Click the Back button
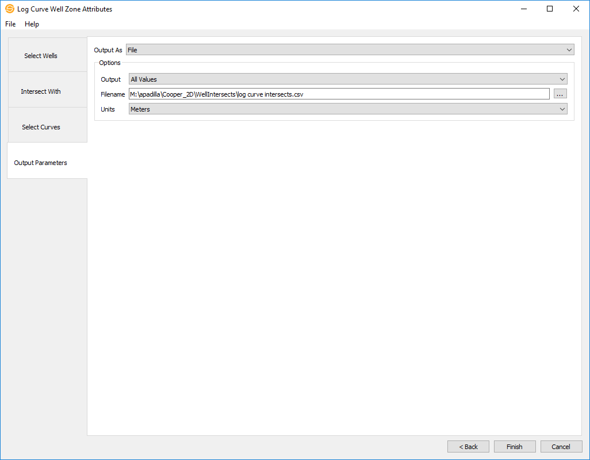 468,447
